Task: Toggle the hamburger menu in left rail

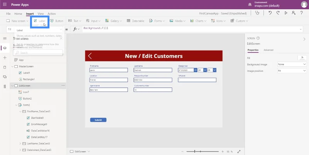Action: click(x=5, y=38)
